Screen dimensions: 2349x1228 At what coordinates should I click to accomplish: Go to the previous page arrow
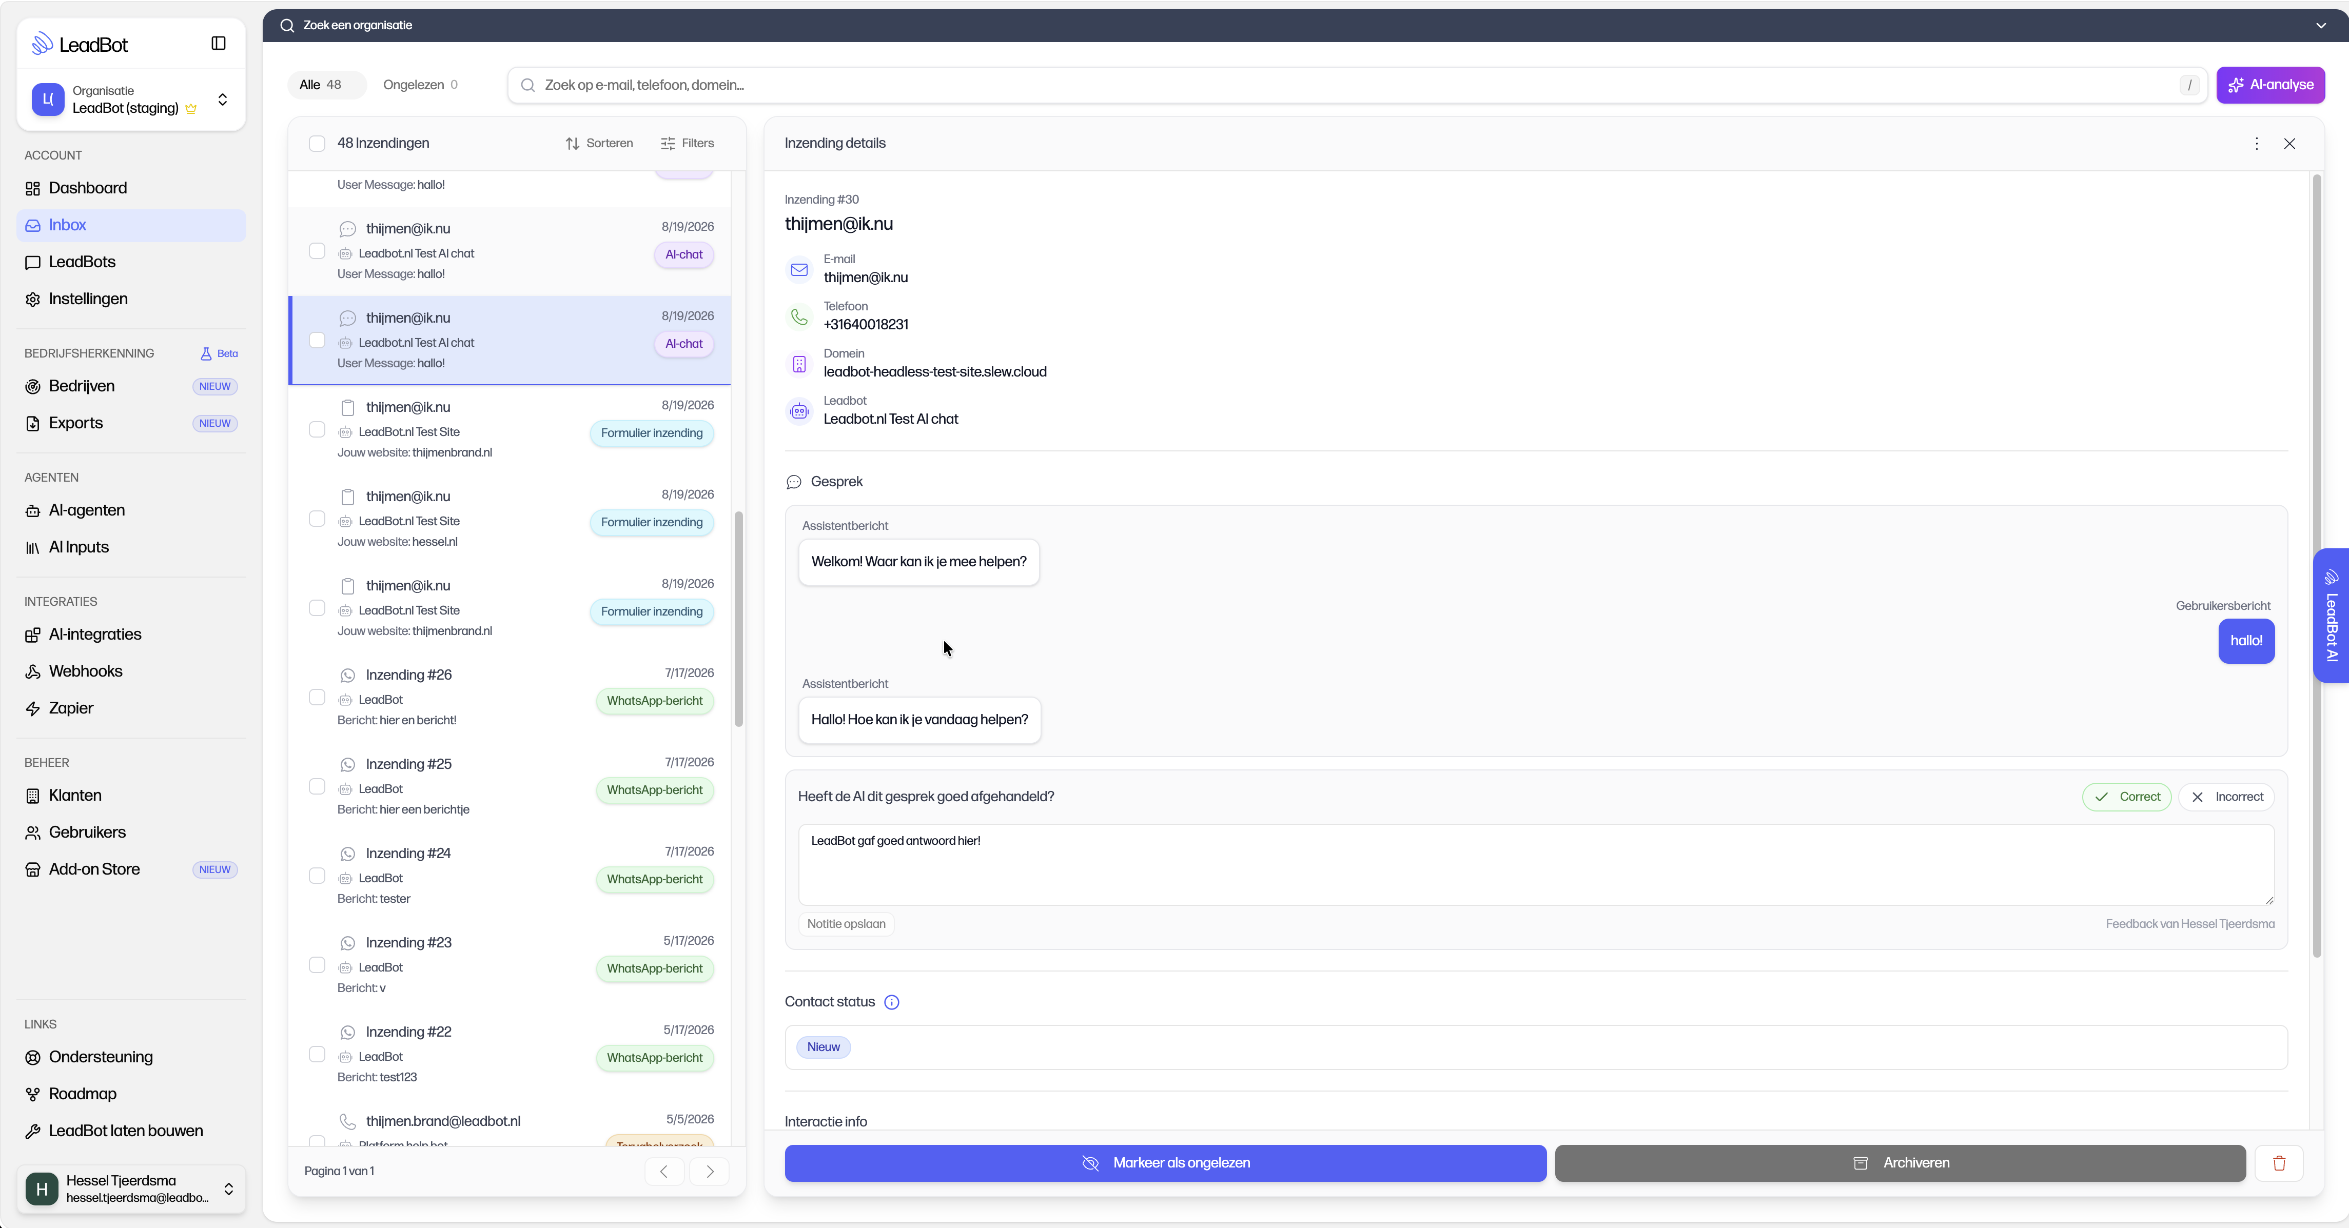click(x=664, y=1172)
